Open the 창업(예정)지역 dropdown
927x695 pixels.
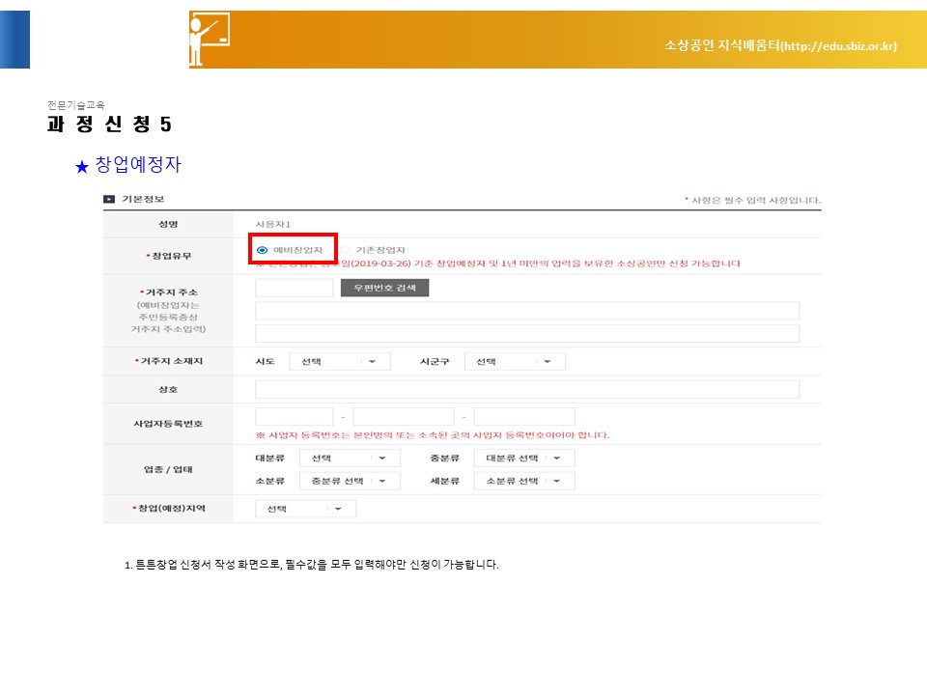306,509
